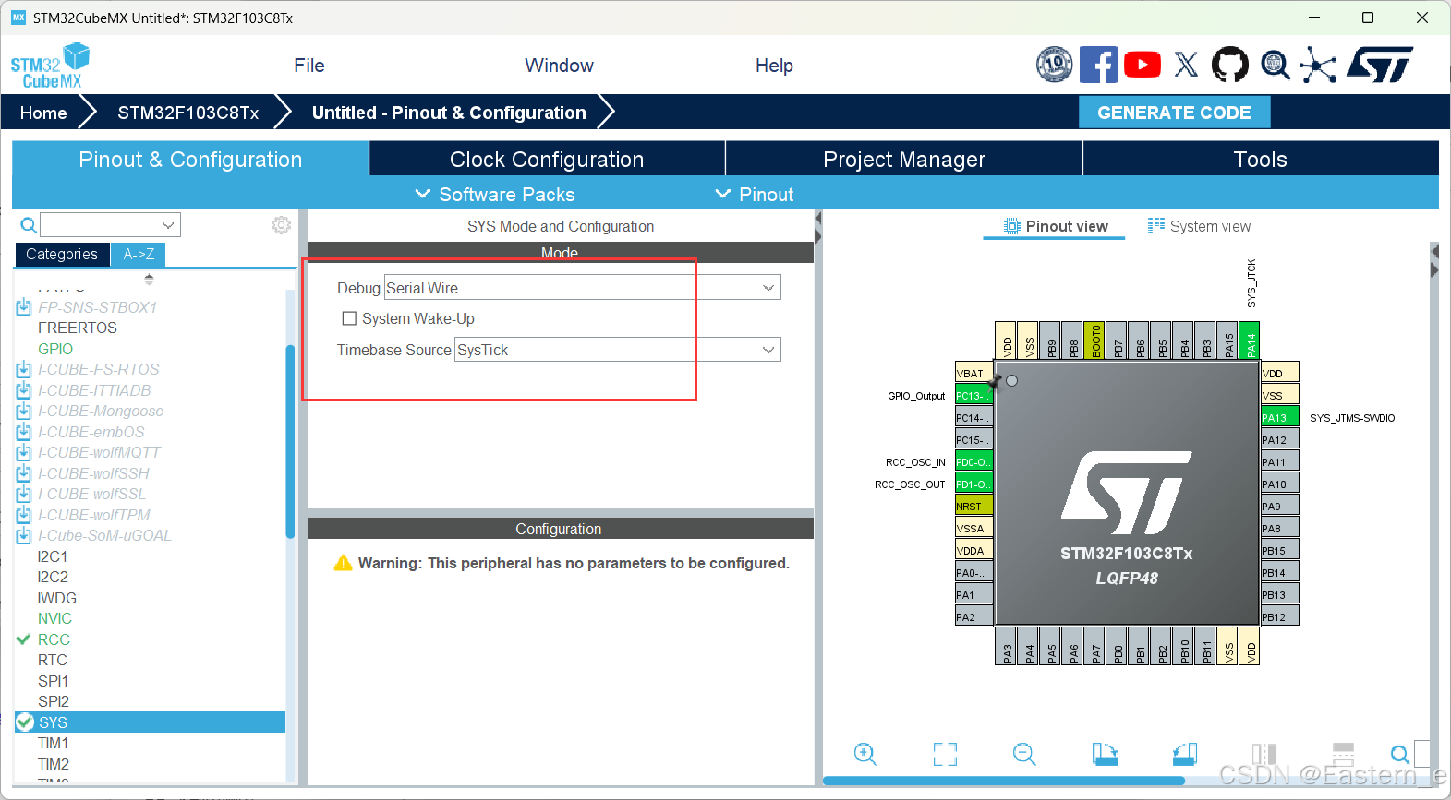
Task: Select GPIO in the peripheral list
Action: pos(55,349)
